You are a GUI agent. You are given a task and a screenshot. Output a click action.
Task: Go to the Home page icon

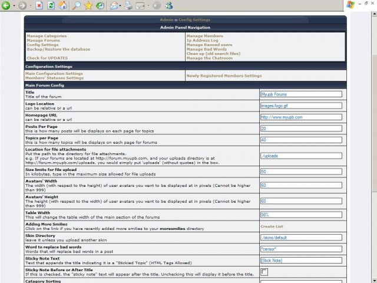(62, 5)
